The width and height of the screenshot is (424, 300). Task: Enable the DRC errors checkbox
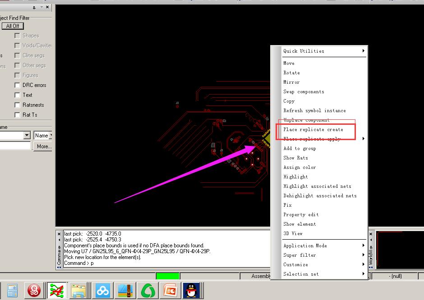[17, 85]
